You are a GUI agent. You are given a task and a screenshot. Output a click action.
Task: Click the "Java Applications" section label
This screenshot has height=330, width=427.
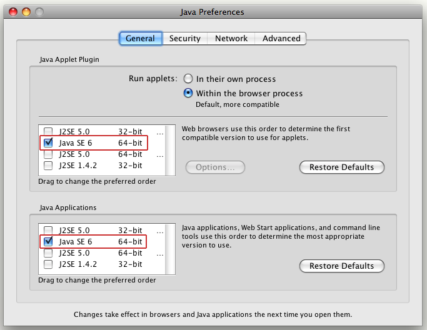(x=68, y=207)
